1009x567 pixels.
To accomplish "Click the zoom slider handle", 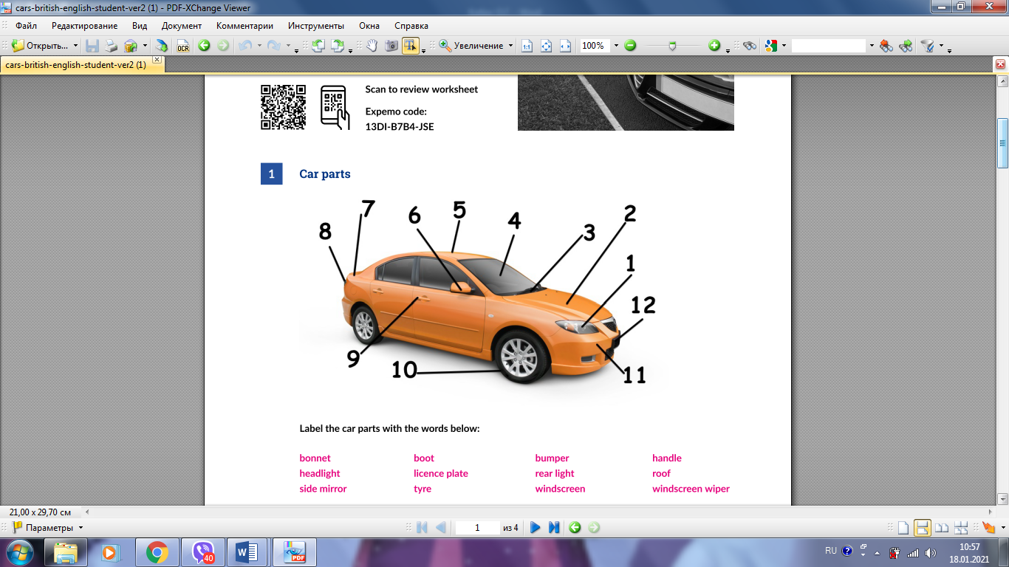I will pyautogui.click(x=672, y=46).
